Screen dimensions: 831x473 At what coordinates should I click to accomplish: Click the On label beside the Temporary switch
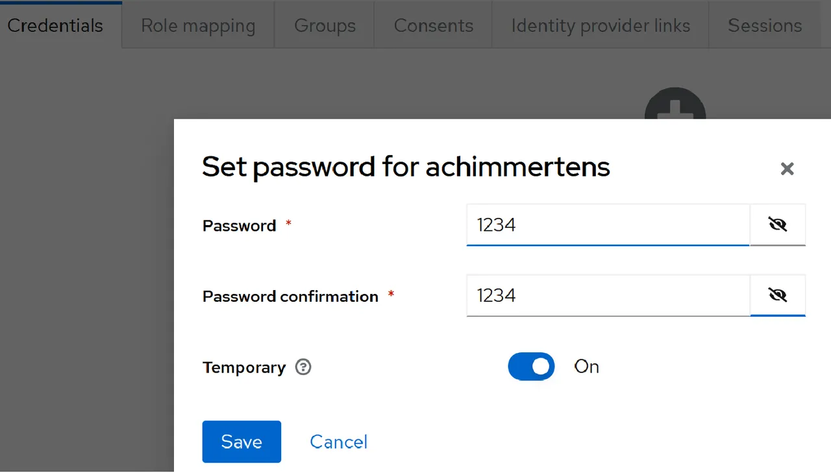tap(586, 367)
